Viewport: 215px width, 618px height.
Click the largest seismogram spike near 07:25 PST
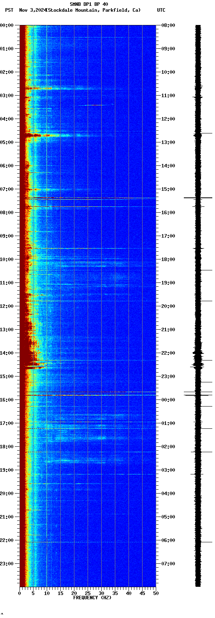click(x=198, y=198)
